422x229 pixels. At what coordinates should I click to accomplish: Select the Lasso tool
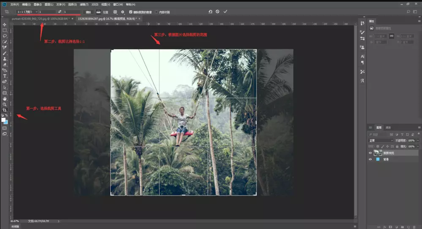pyautogui.click(x=5, y=36)
